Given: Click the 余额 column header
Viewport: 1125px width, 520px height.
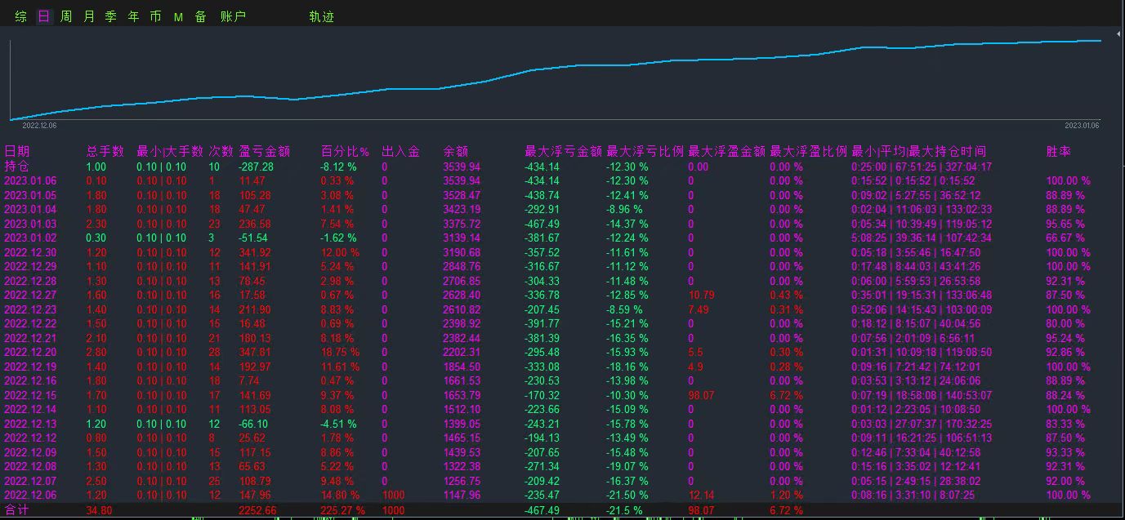Looking at the screenshot, I should 456,151.
